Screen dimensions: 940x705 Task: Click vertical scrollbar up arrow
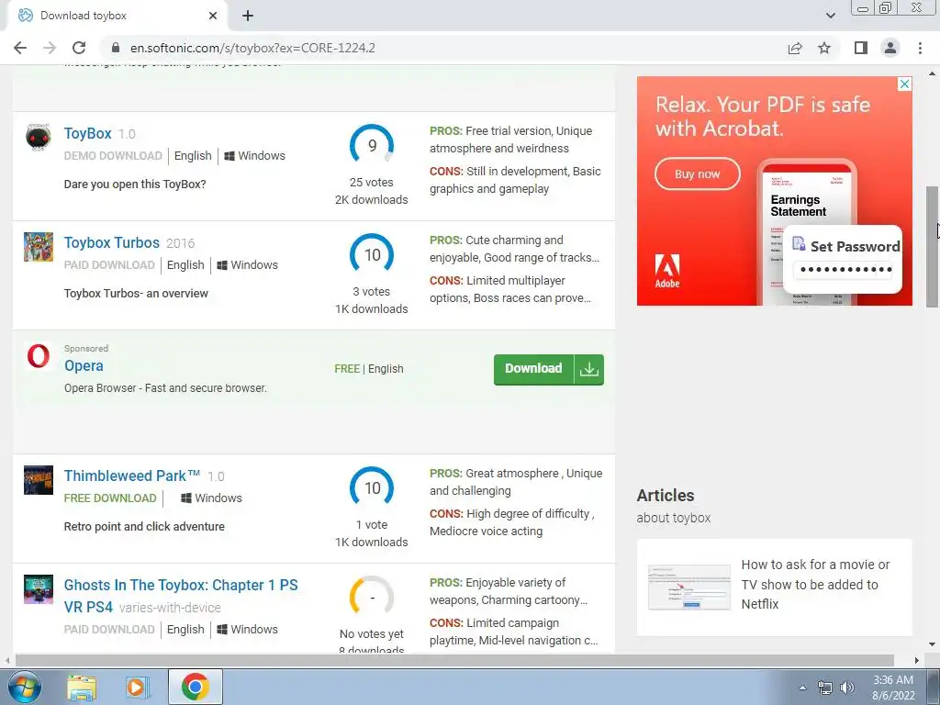click(933, 73)
